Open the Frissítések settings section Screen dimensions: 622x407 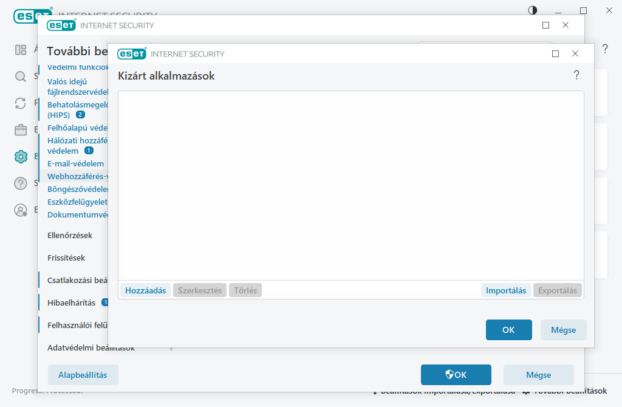(66, 258)
